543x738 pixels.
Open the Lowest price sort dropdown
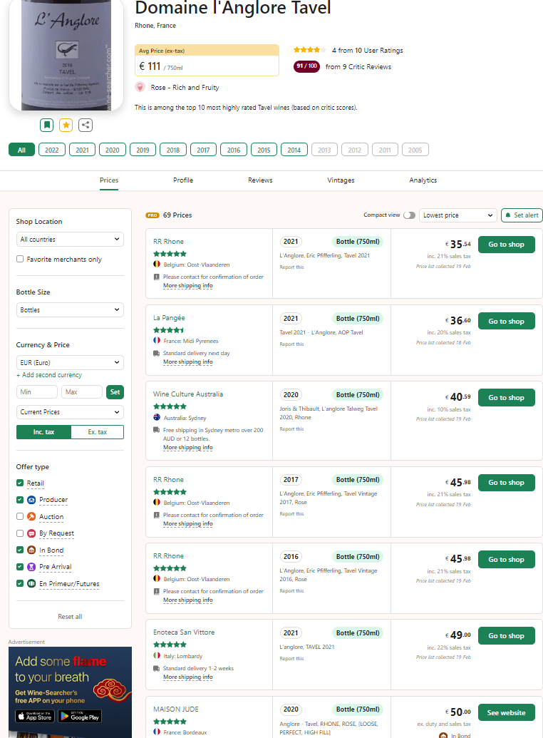pos(458,215)
